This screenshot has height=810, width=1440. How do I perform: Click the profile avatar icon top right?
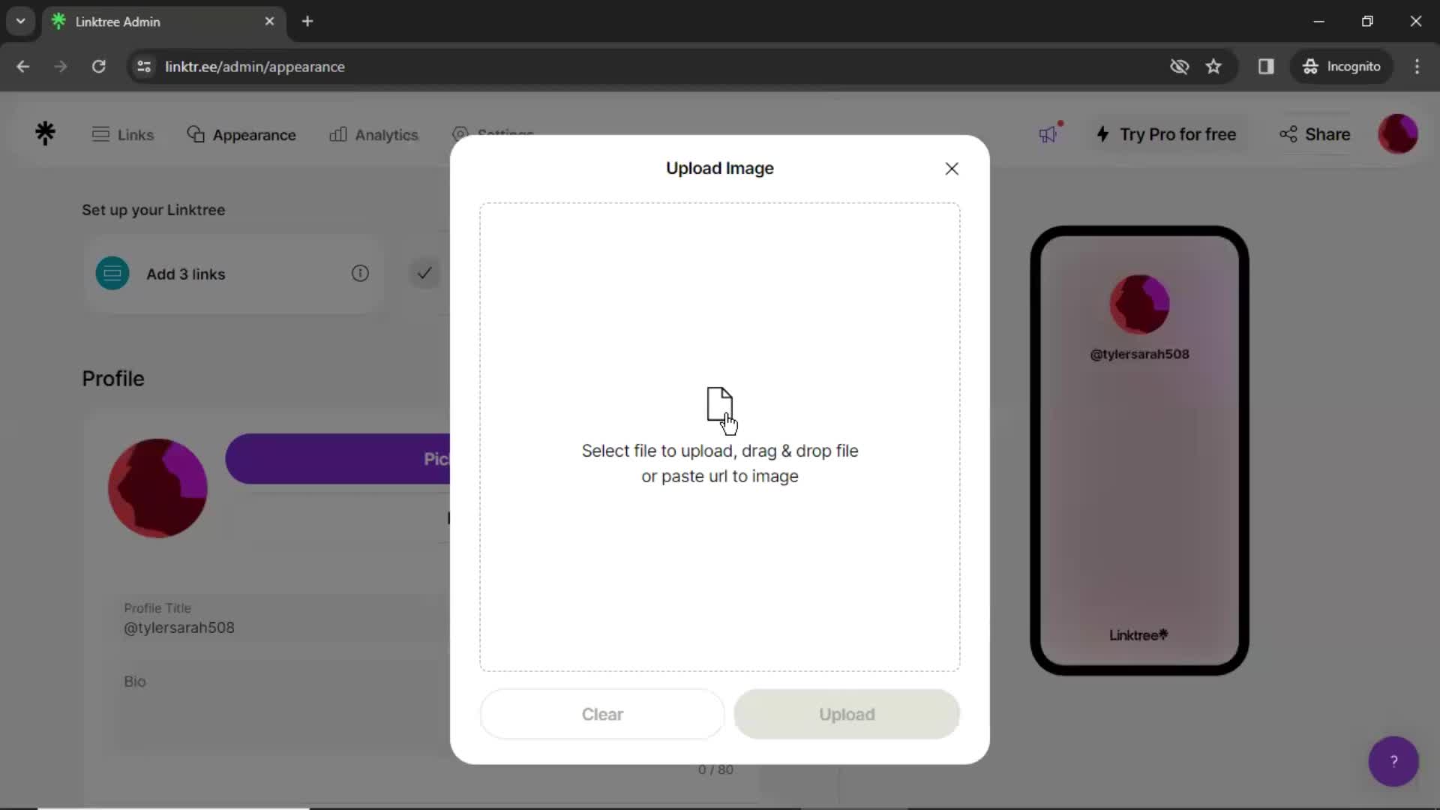tap(1402, 134)
